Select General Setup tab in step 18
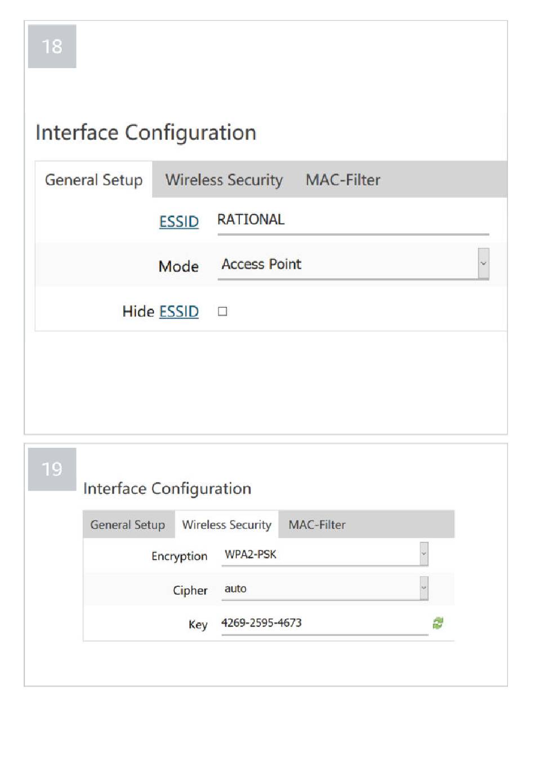Image resolution: width=535 pixels, height=779 pixels. (93, 180)
